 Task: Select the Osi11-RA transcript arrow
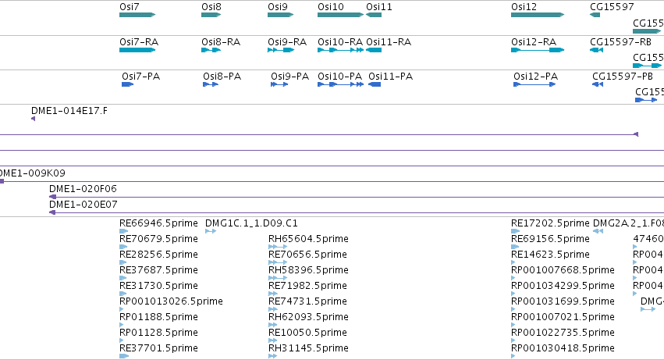pyautogui.click(x=374, y=50)
